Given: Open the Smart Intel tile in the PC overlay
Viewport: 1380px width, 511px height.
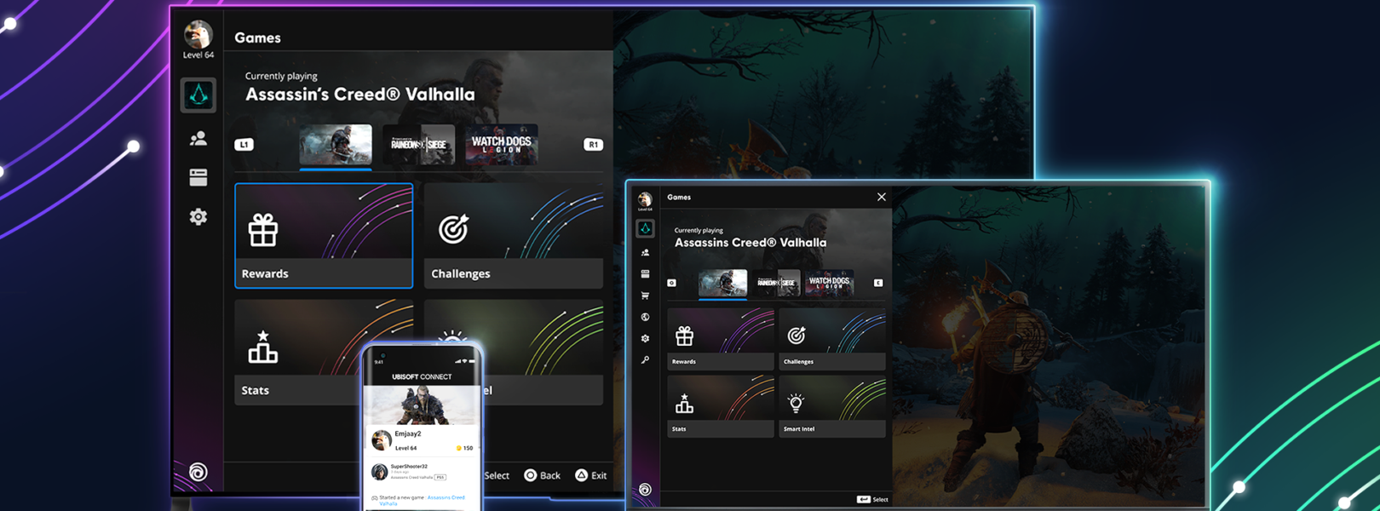Looking at the screenshot, I should (x=831, y=407).
